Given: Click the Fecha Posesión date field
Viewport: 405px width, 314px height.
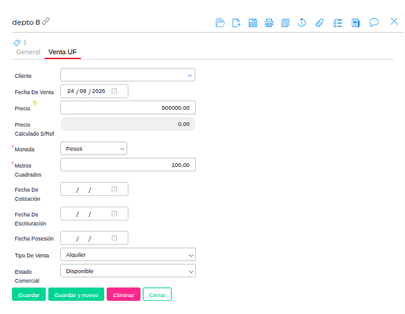Looking at the screenshot, I should tap(94, 238).
